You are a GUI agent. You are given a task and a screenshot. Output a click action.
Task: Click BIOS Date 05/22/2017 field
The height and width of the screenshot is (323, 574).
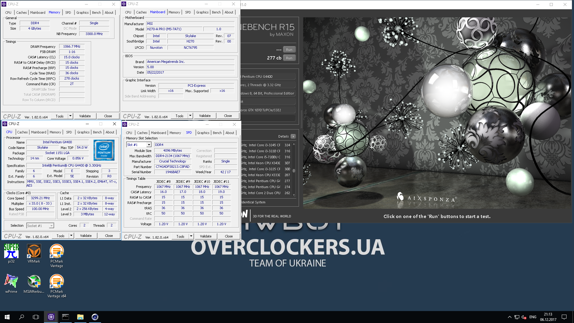pos(190,72)
